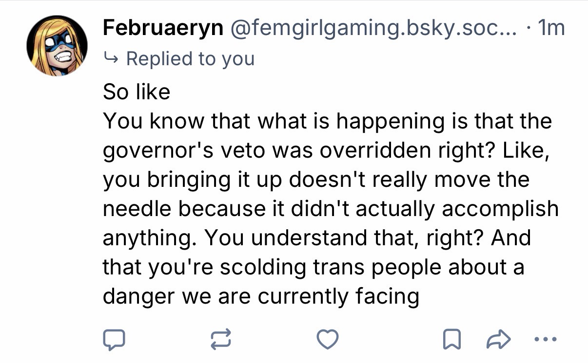Click the "Replied to you" label

190,59
